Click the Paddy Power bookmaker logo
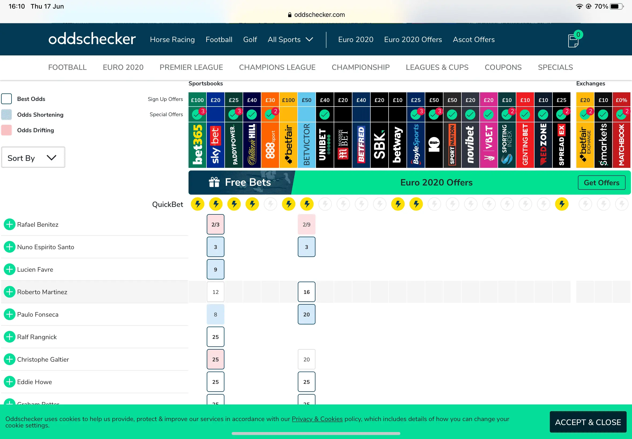632x439 pixels. pos(234,145)
